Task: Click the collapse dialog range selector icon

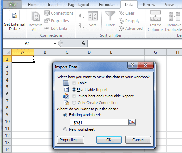Action: tap(132, 122)
